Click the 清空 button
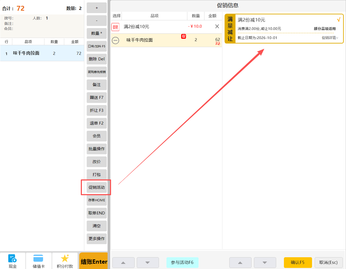 coord(97,226)
